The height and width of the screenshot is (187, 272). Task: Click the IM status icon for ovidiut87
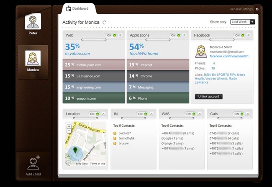[x=115, y=133]
